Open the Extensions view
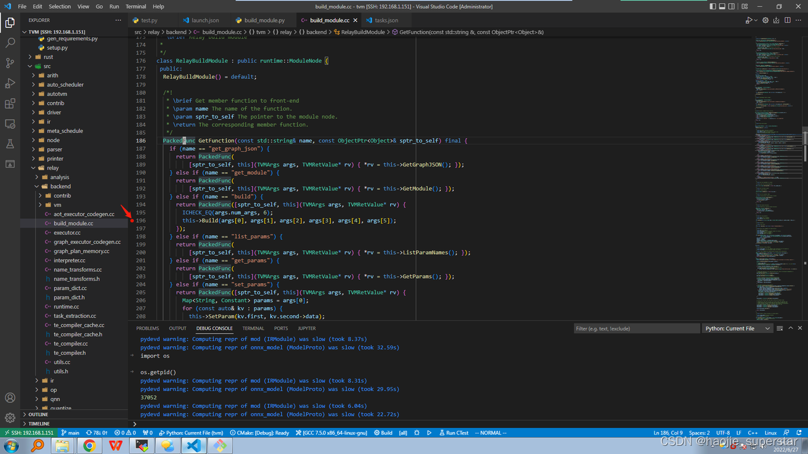 tap(10, 103)
